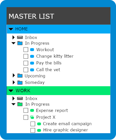This screenshot has width=116, height=140.
Task: Tick the Pay the bills checkbox
Action: [26, 63]
